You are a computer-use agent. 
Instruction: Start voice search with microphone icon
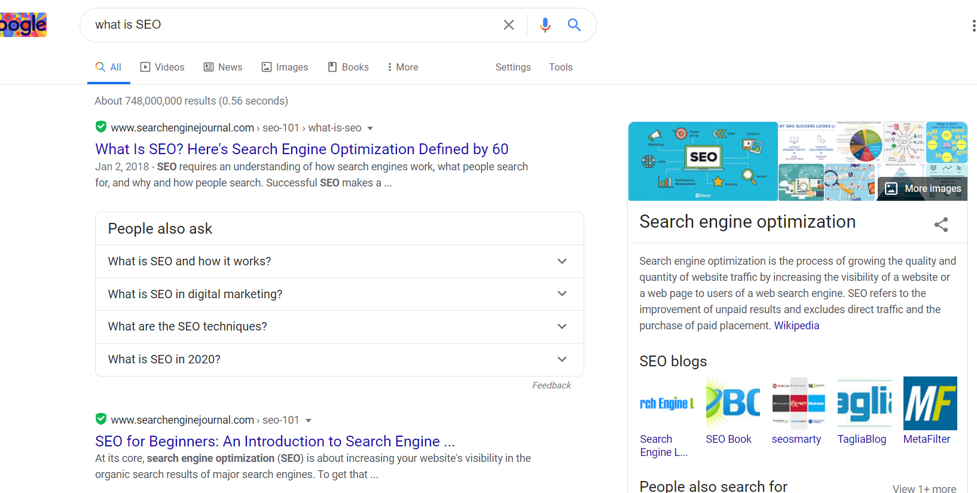pos(545,25)
